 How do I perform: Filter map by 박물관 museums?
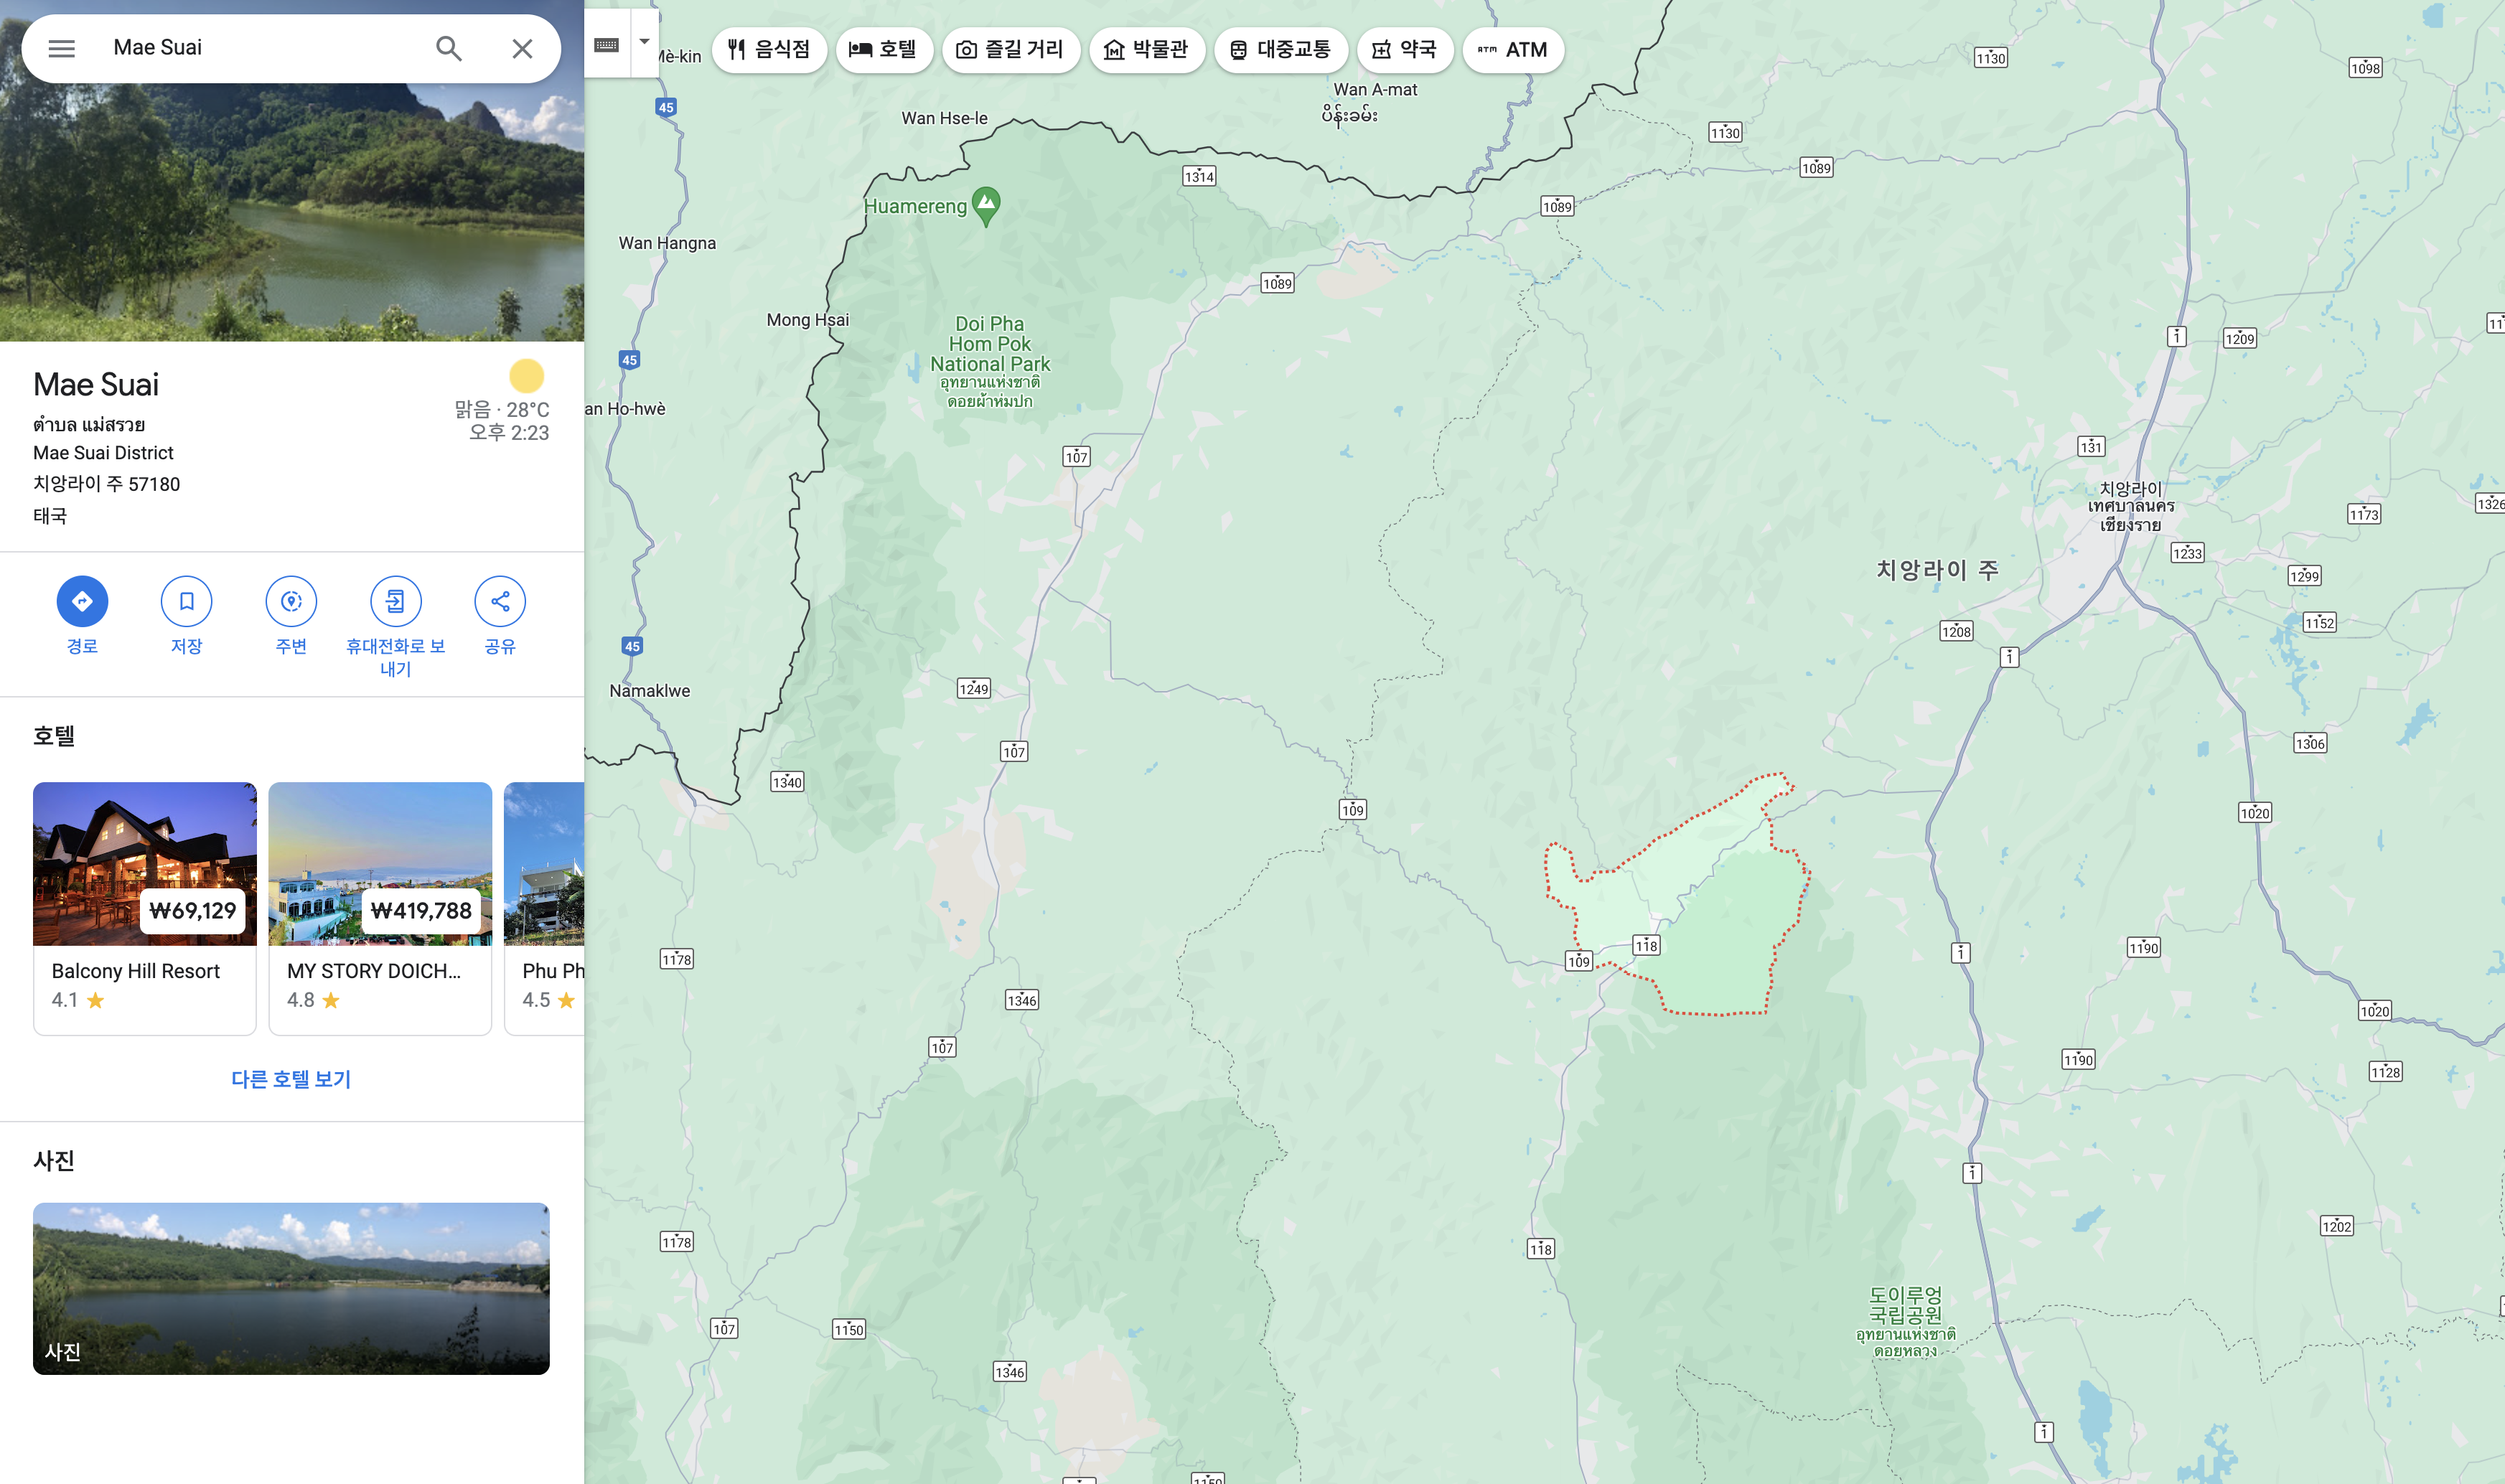pyautogui.click(x=1147, y=49)
